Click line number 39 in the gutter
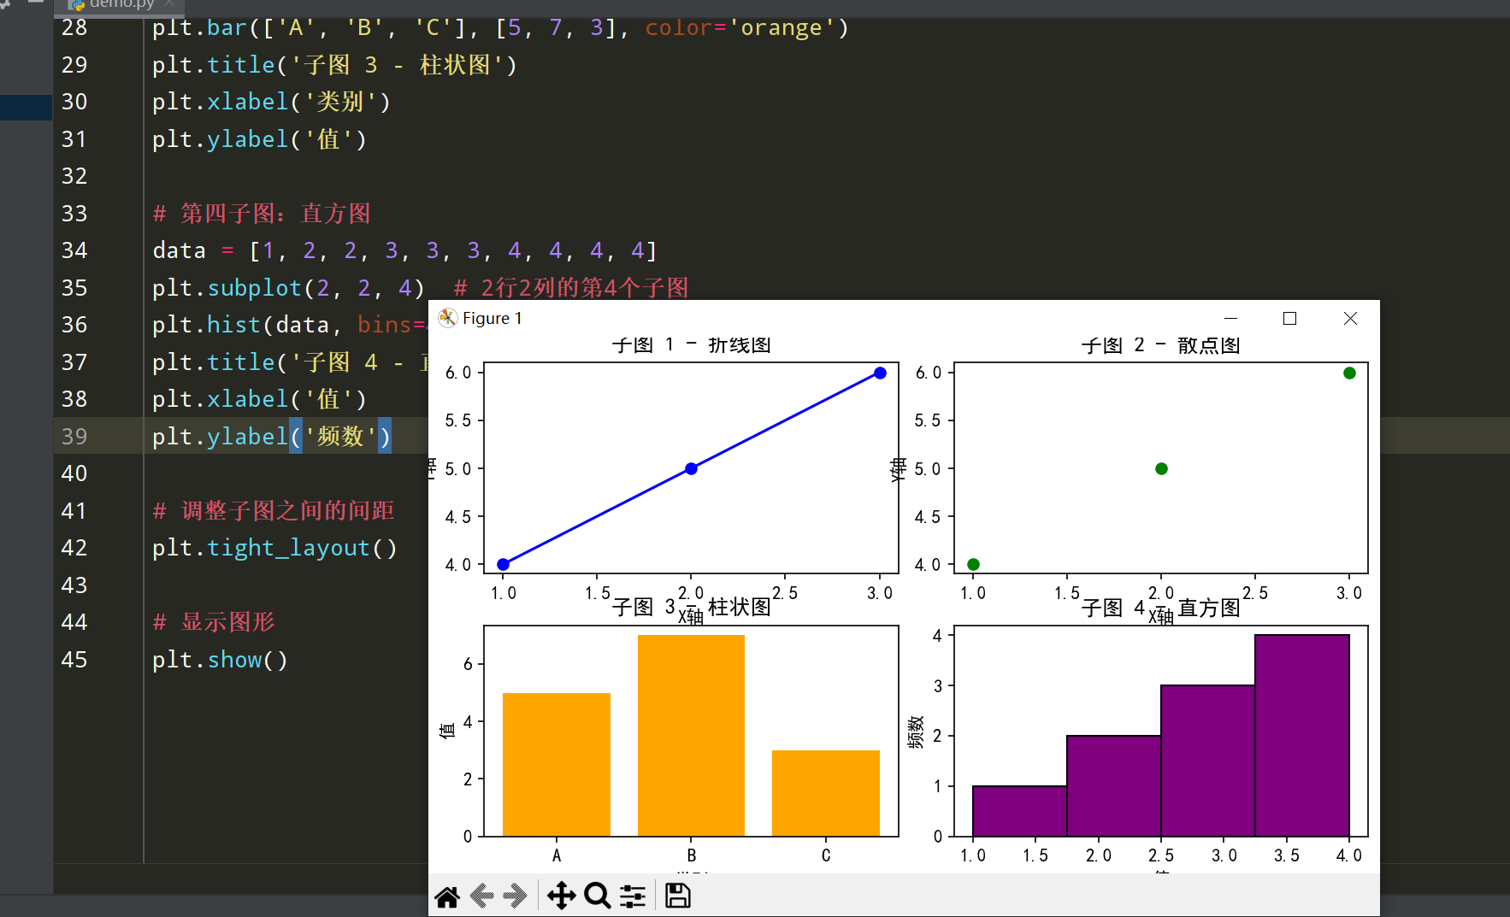This screenshot has width=1510, height=917. (74, 437)
